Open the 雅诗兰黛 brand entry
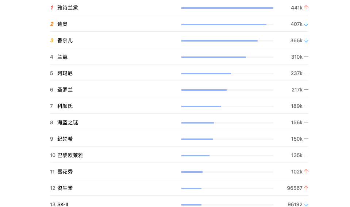The image size is (350, 207). pyautogui.click(x=68, y=8)
